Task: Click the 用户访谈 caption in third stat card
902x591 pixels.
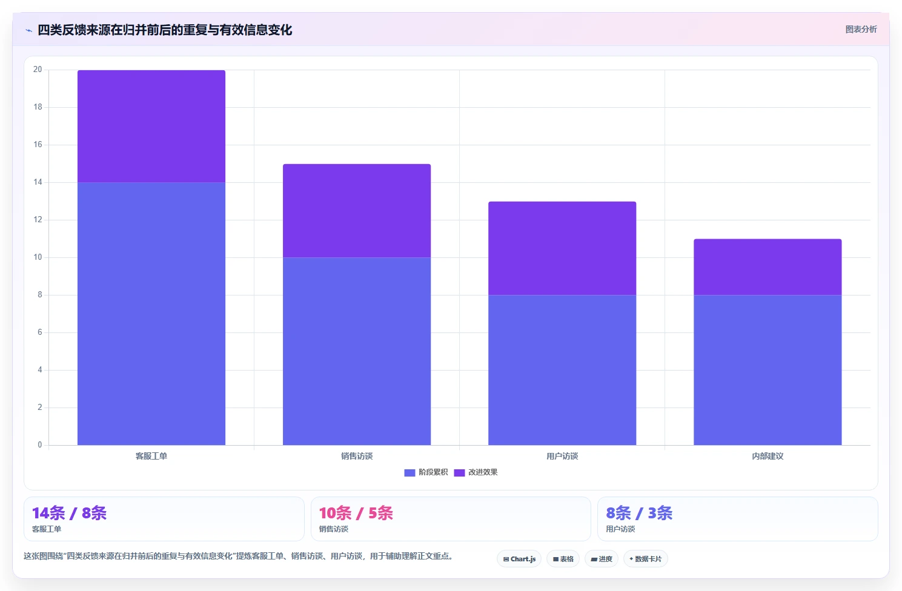Action: click(x=621, y=529)
